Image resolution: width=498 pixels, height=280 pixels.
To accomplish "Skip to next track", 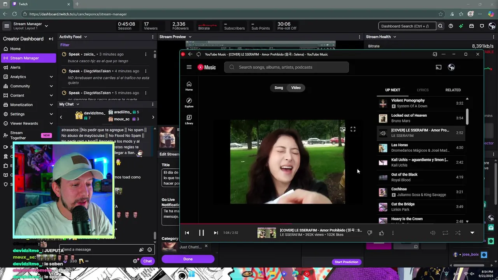I will click(x=216, y=233).
